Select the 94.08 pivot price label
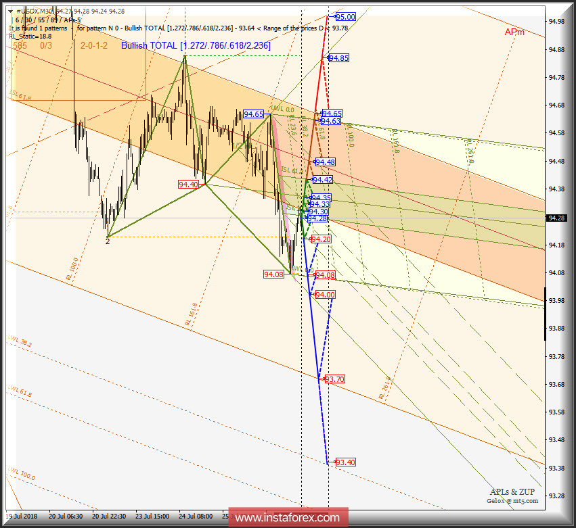The image size is (576, 528). point(273,272)
